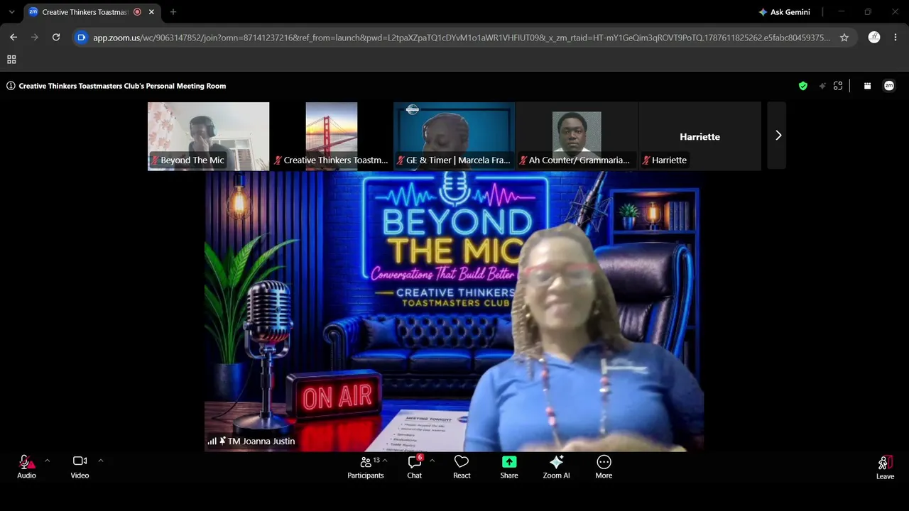Click the recording indicator on the browser tab

[x=137, y=12]
